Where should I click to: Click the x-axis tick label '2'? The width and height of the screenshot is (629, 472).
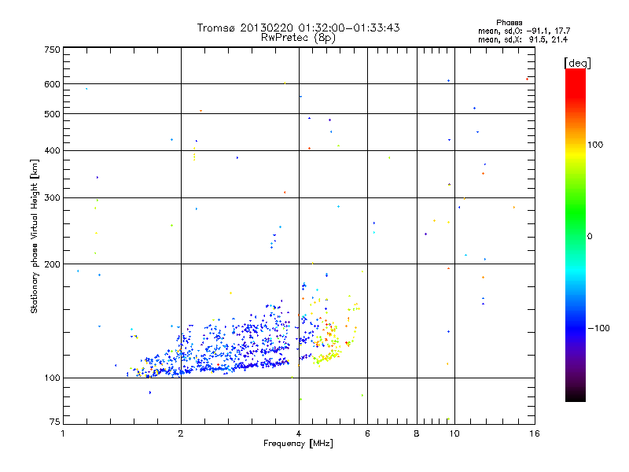tap(181, 433)
